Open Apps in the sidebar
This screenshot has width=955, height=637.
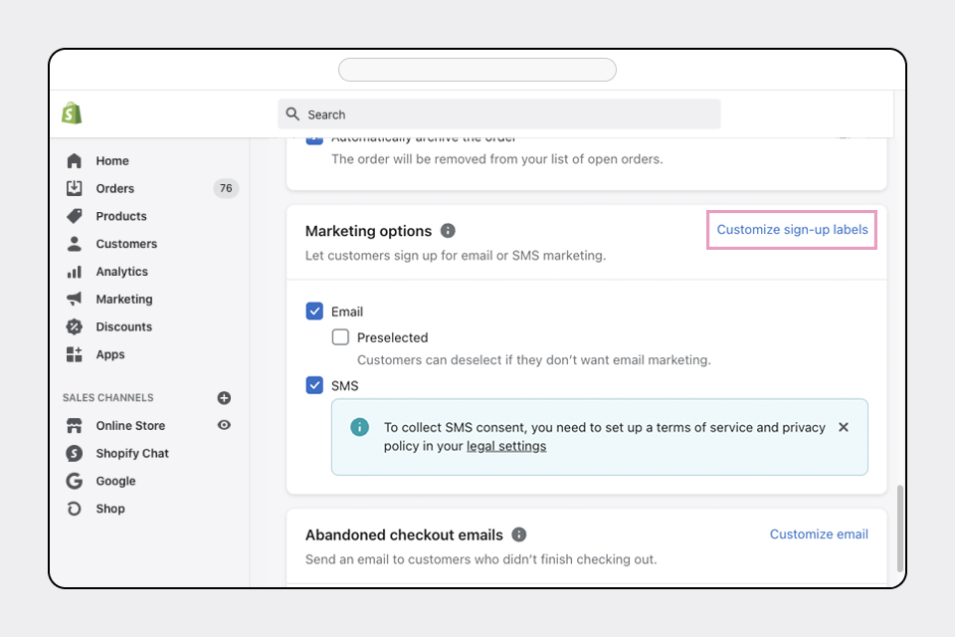pyautogui.click(x=110, y=354)
